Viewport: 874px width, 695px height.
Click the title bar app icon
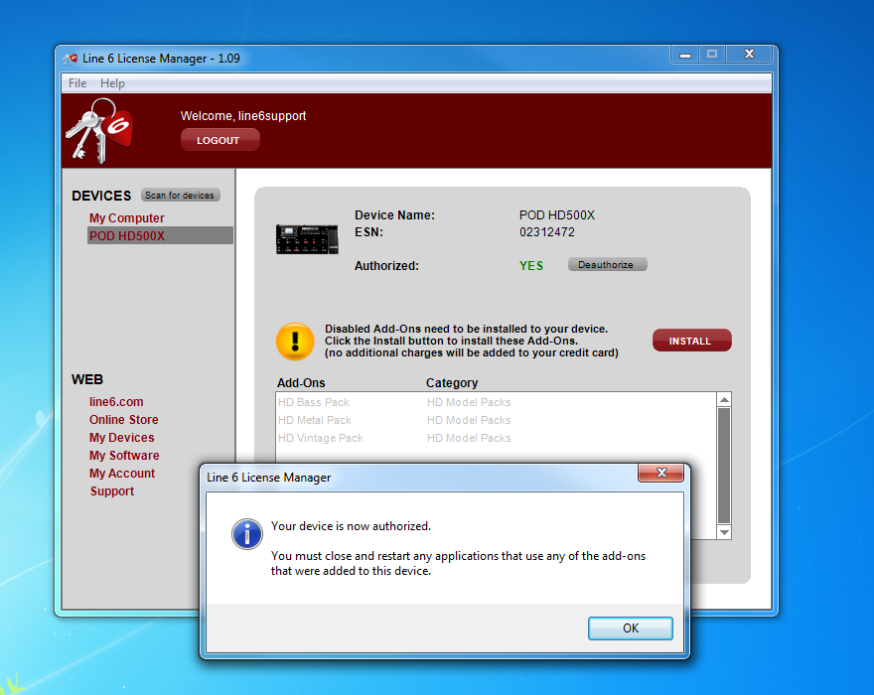coord(71,59)
